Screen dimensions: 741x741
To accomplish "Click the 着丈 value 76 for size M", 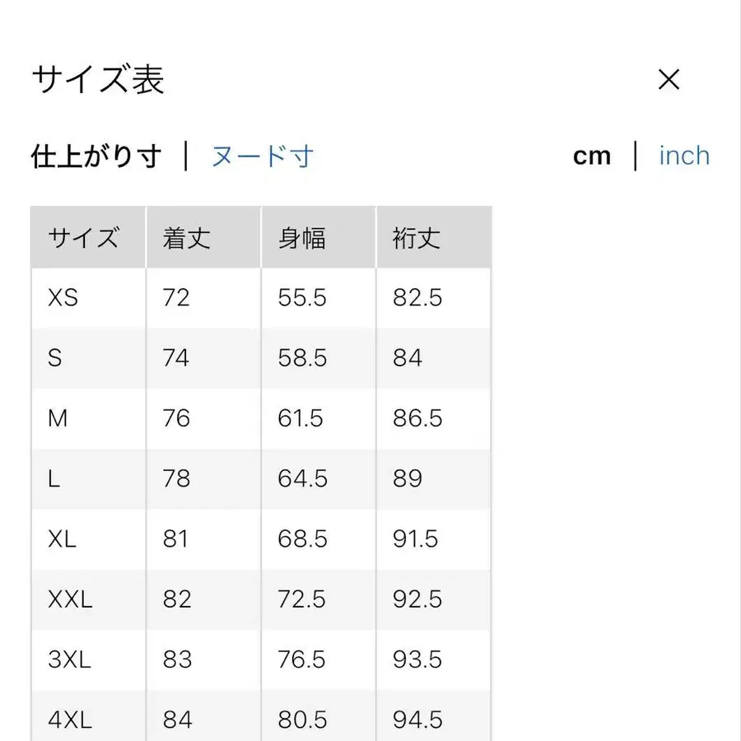I will (175, 418).
